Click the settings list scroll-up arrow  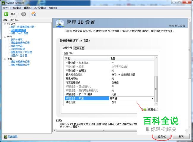click(156, 58)
